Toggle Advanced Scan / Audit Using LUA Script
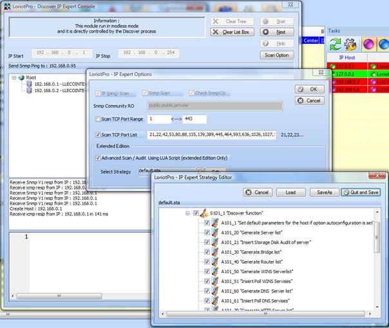389x328 pixels. tap(98, 158)
